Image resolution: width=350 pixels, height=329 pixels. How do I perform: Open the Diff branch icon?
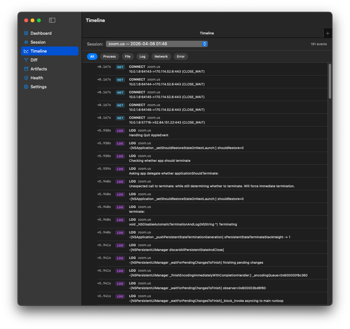pos(26,60)
